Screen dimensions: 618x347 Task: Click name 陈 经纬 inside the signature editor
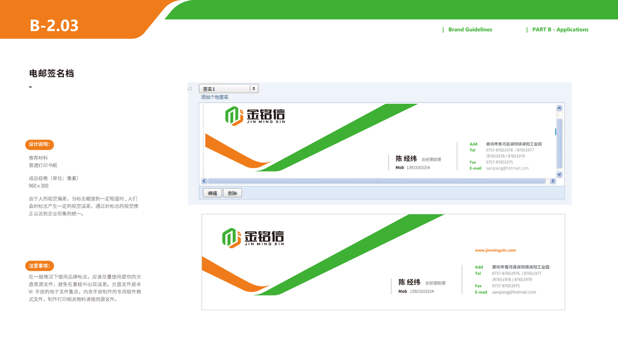406,159
